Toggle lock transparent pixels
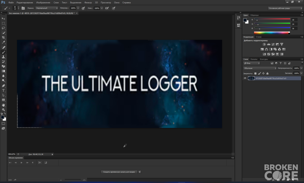304x183 pixels. click(255, 74)
